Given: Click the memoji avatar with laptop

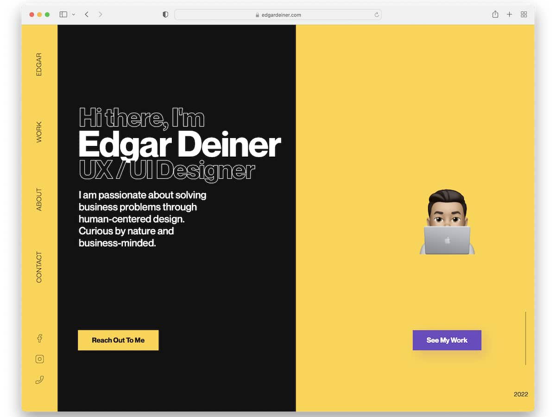Looking at the screenshot, I should [447, 220].
